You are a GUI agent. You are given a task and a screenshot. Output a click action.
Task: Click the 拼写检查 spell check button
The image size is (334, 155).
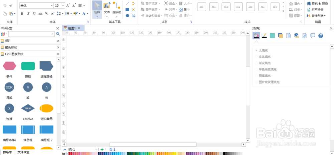click(315, 10)
